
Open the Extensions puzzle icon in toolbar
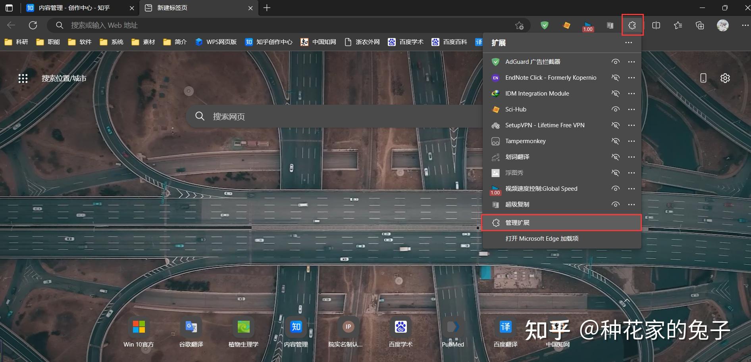point(632,25)
